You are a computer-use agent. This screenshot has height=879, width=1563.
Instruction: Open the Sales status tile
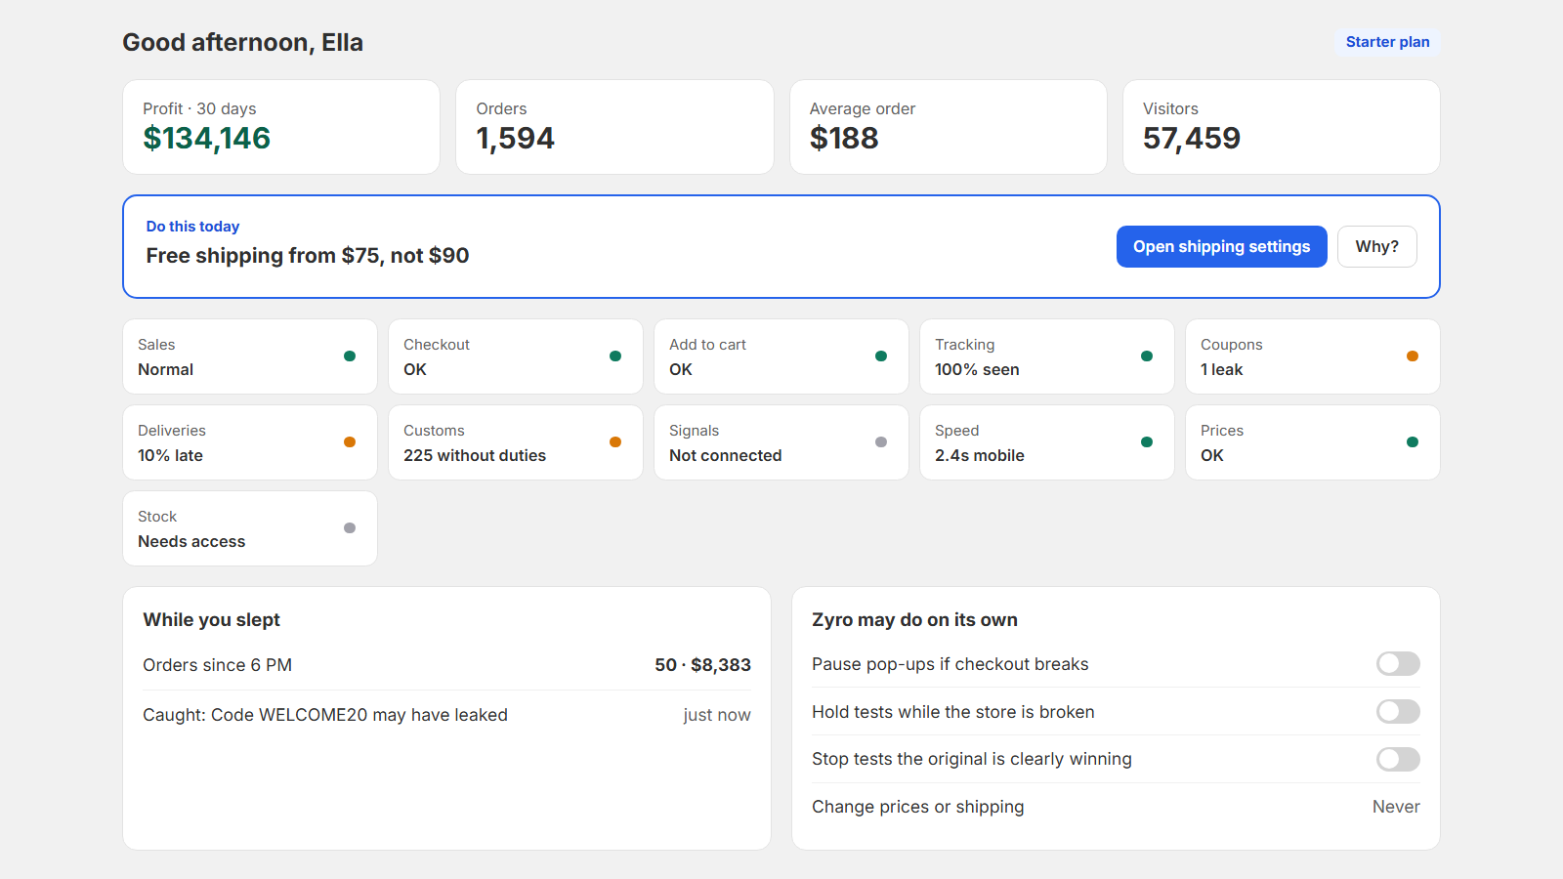coord(250,356)
